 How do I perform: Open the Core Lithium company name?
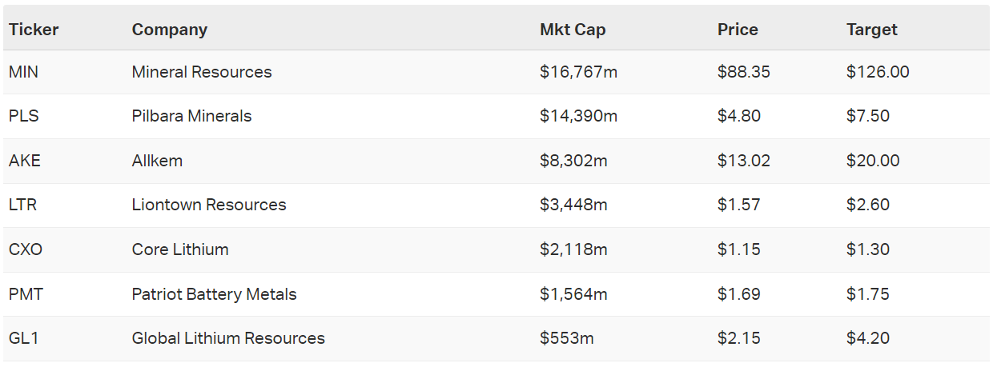coord(180,249)
